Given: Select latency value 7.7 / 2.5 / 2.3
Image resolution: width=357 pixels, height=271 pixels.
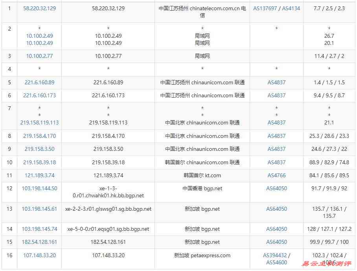Looking at the screenshot, I should (329, 8).
